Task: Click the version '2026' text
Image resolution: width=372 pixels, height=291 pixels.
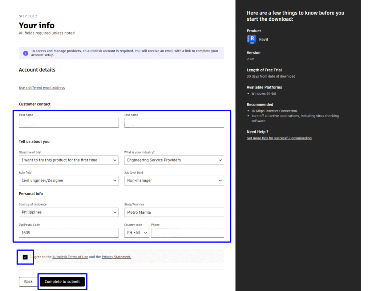Action: click(x=250, y=59)
